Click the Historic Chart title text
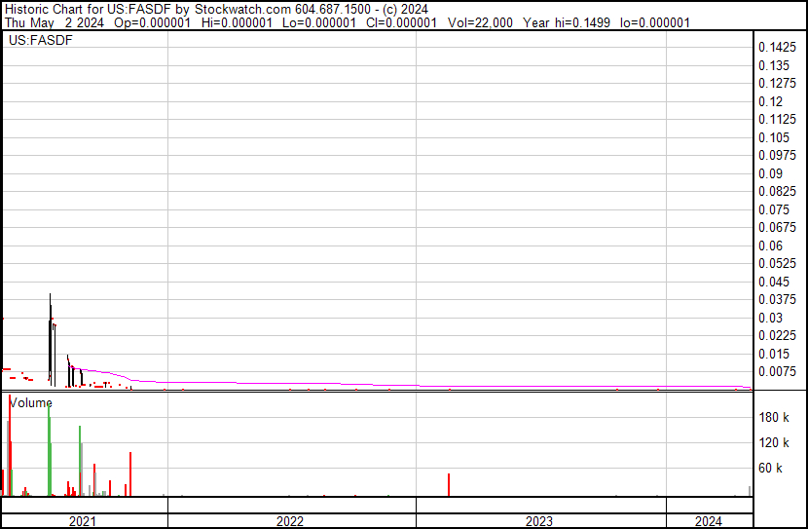This screenshot has width=808, height=529. tap(216, 10)
